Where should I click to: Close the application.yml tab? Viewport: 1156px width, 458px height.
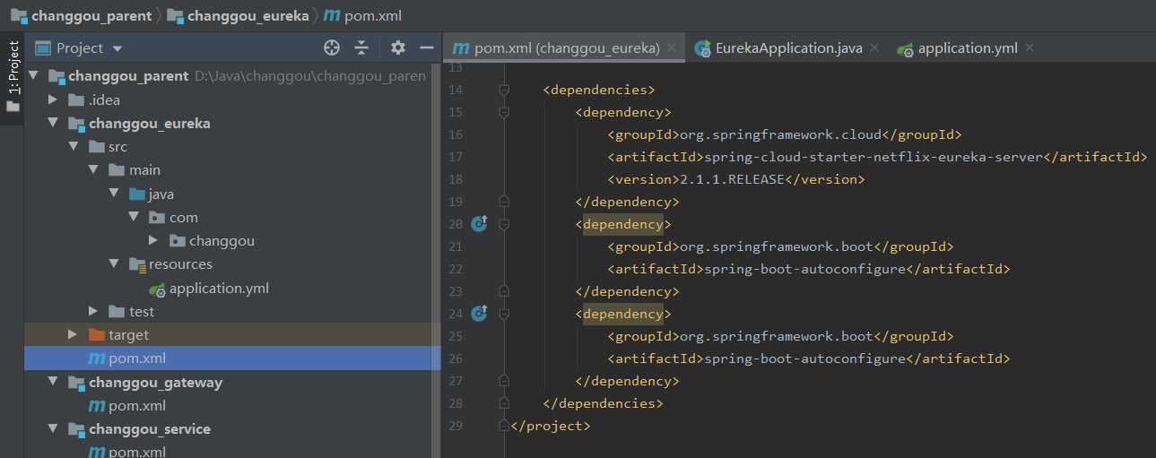tap(1030, 48)
